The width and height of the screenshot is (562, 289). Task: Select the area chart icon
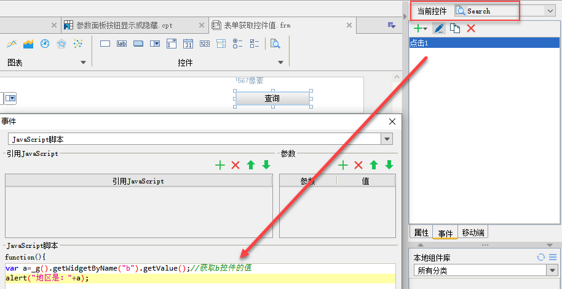coord(28,44)
